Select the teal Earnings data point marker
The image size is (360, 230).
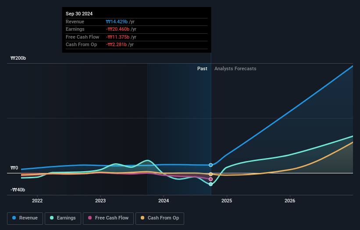(211, 184)
